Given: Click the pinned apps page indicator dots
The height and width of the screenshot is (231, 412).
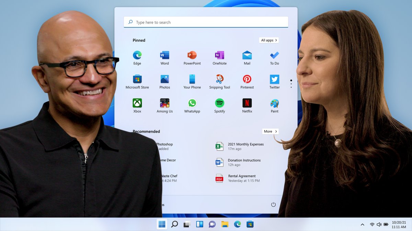Looking at the screenshot, I should point(291,84).
